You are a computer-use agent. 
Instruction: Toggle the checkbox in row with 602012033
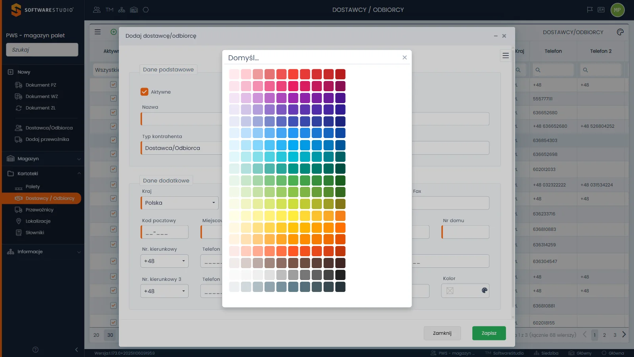tap(113, 169)
